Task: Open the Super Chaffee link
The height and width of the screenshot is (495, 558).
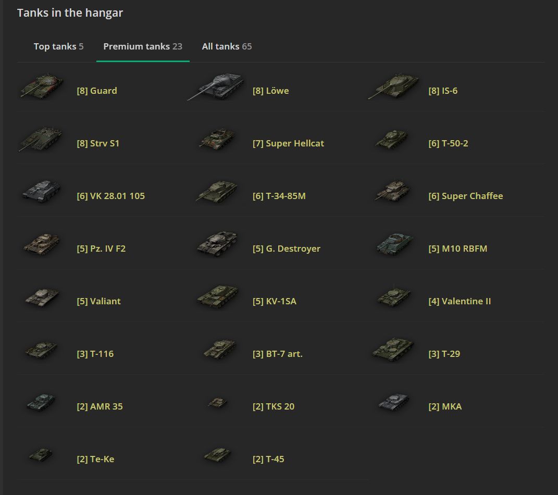Action: point(465,196)
